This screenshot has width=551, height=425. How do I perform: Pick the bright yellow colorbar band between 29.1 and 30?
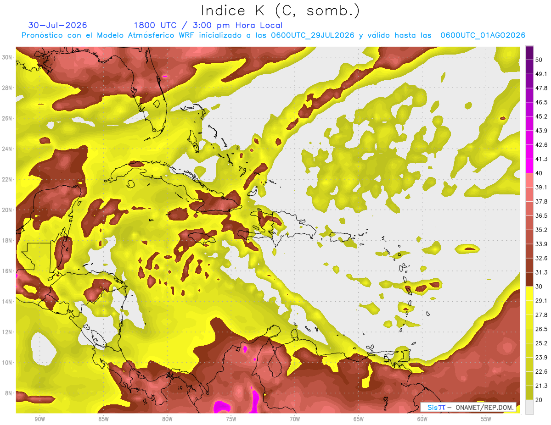[x=529, y=293]
